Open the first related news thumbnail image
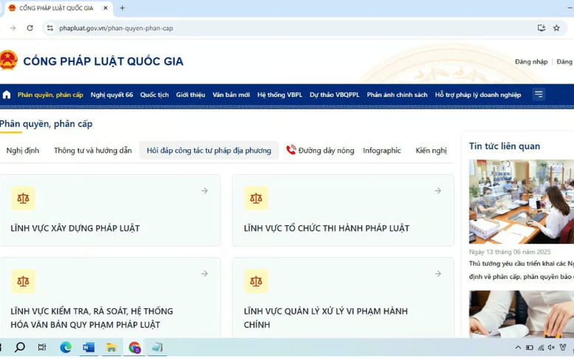This screenshot has width=574, height=359. point(521,202)
